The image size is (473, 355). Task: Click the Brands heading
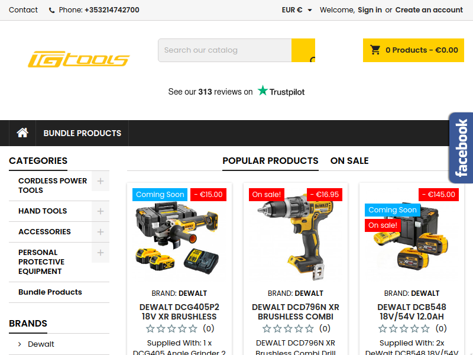28,323
